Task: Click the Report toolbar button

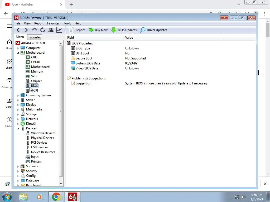Action: point(77,30)
